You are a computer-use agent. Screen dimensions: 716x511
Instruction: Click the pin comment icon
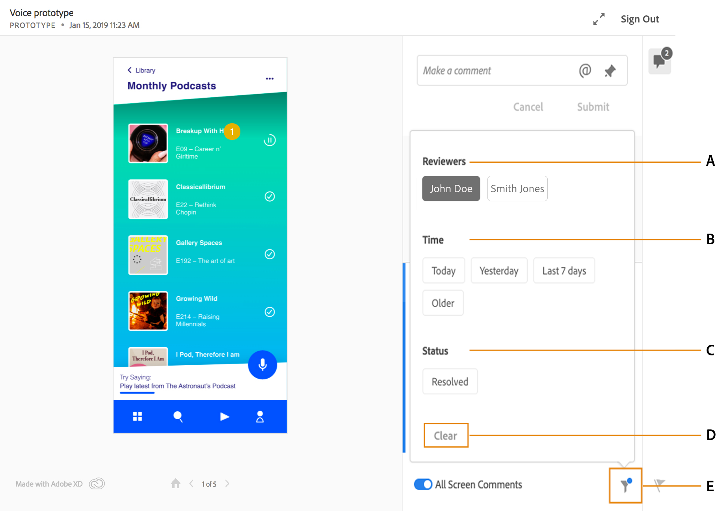click(610, 71)
